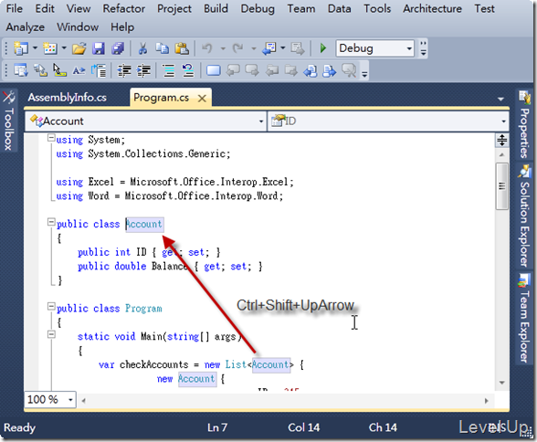
Task: Open the Redo history dropdown arrow
Action: (x=254, y=48)
